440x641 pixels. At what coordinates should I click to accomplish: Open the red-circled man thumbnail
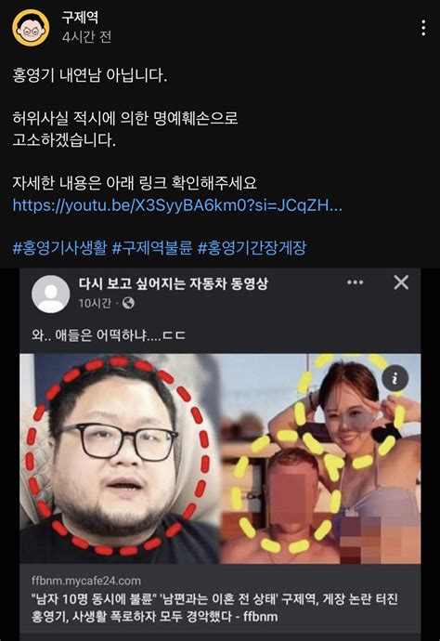click(x=120, y=458)
